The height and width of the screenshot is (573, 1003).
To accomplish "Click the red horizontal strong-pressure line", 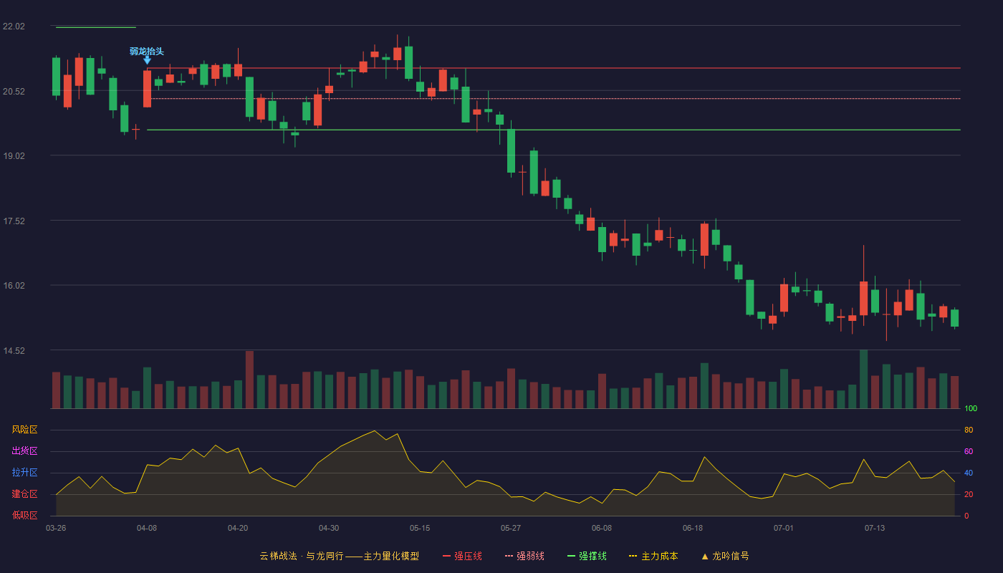I will [554, 68].
